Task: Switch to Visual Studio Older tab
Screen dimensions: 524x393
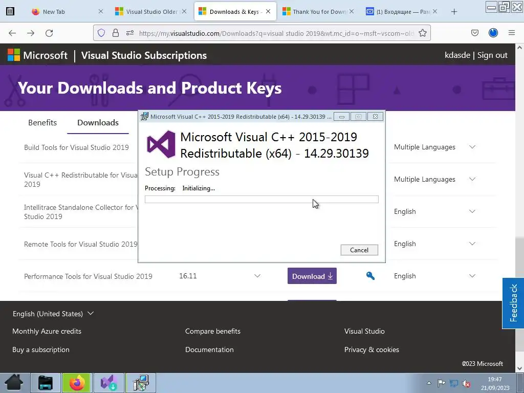Action: (150, 12)
